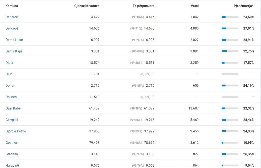Viewport: 261px width, 168px height.
Task: Click the Komuna column header
Action: pos(12,6)
